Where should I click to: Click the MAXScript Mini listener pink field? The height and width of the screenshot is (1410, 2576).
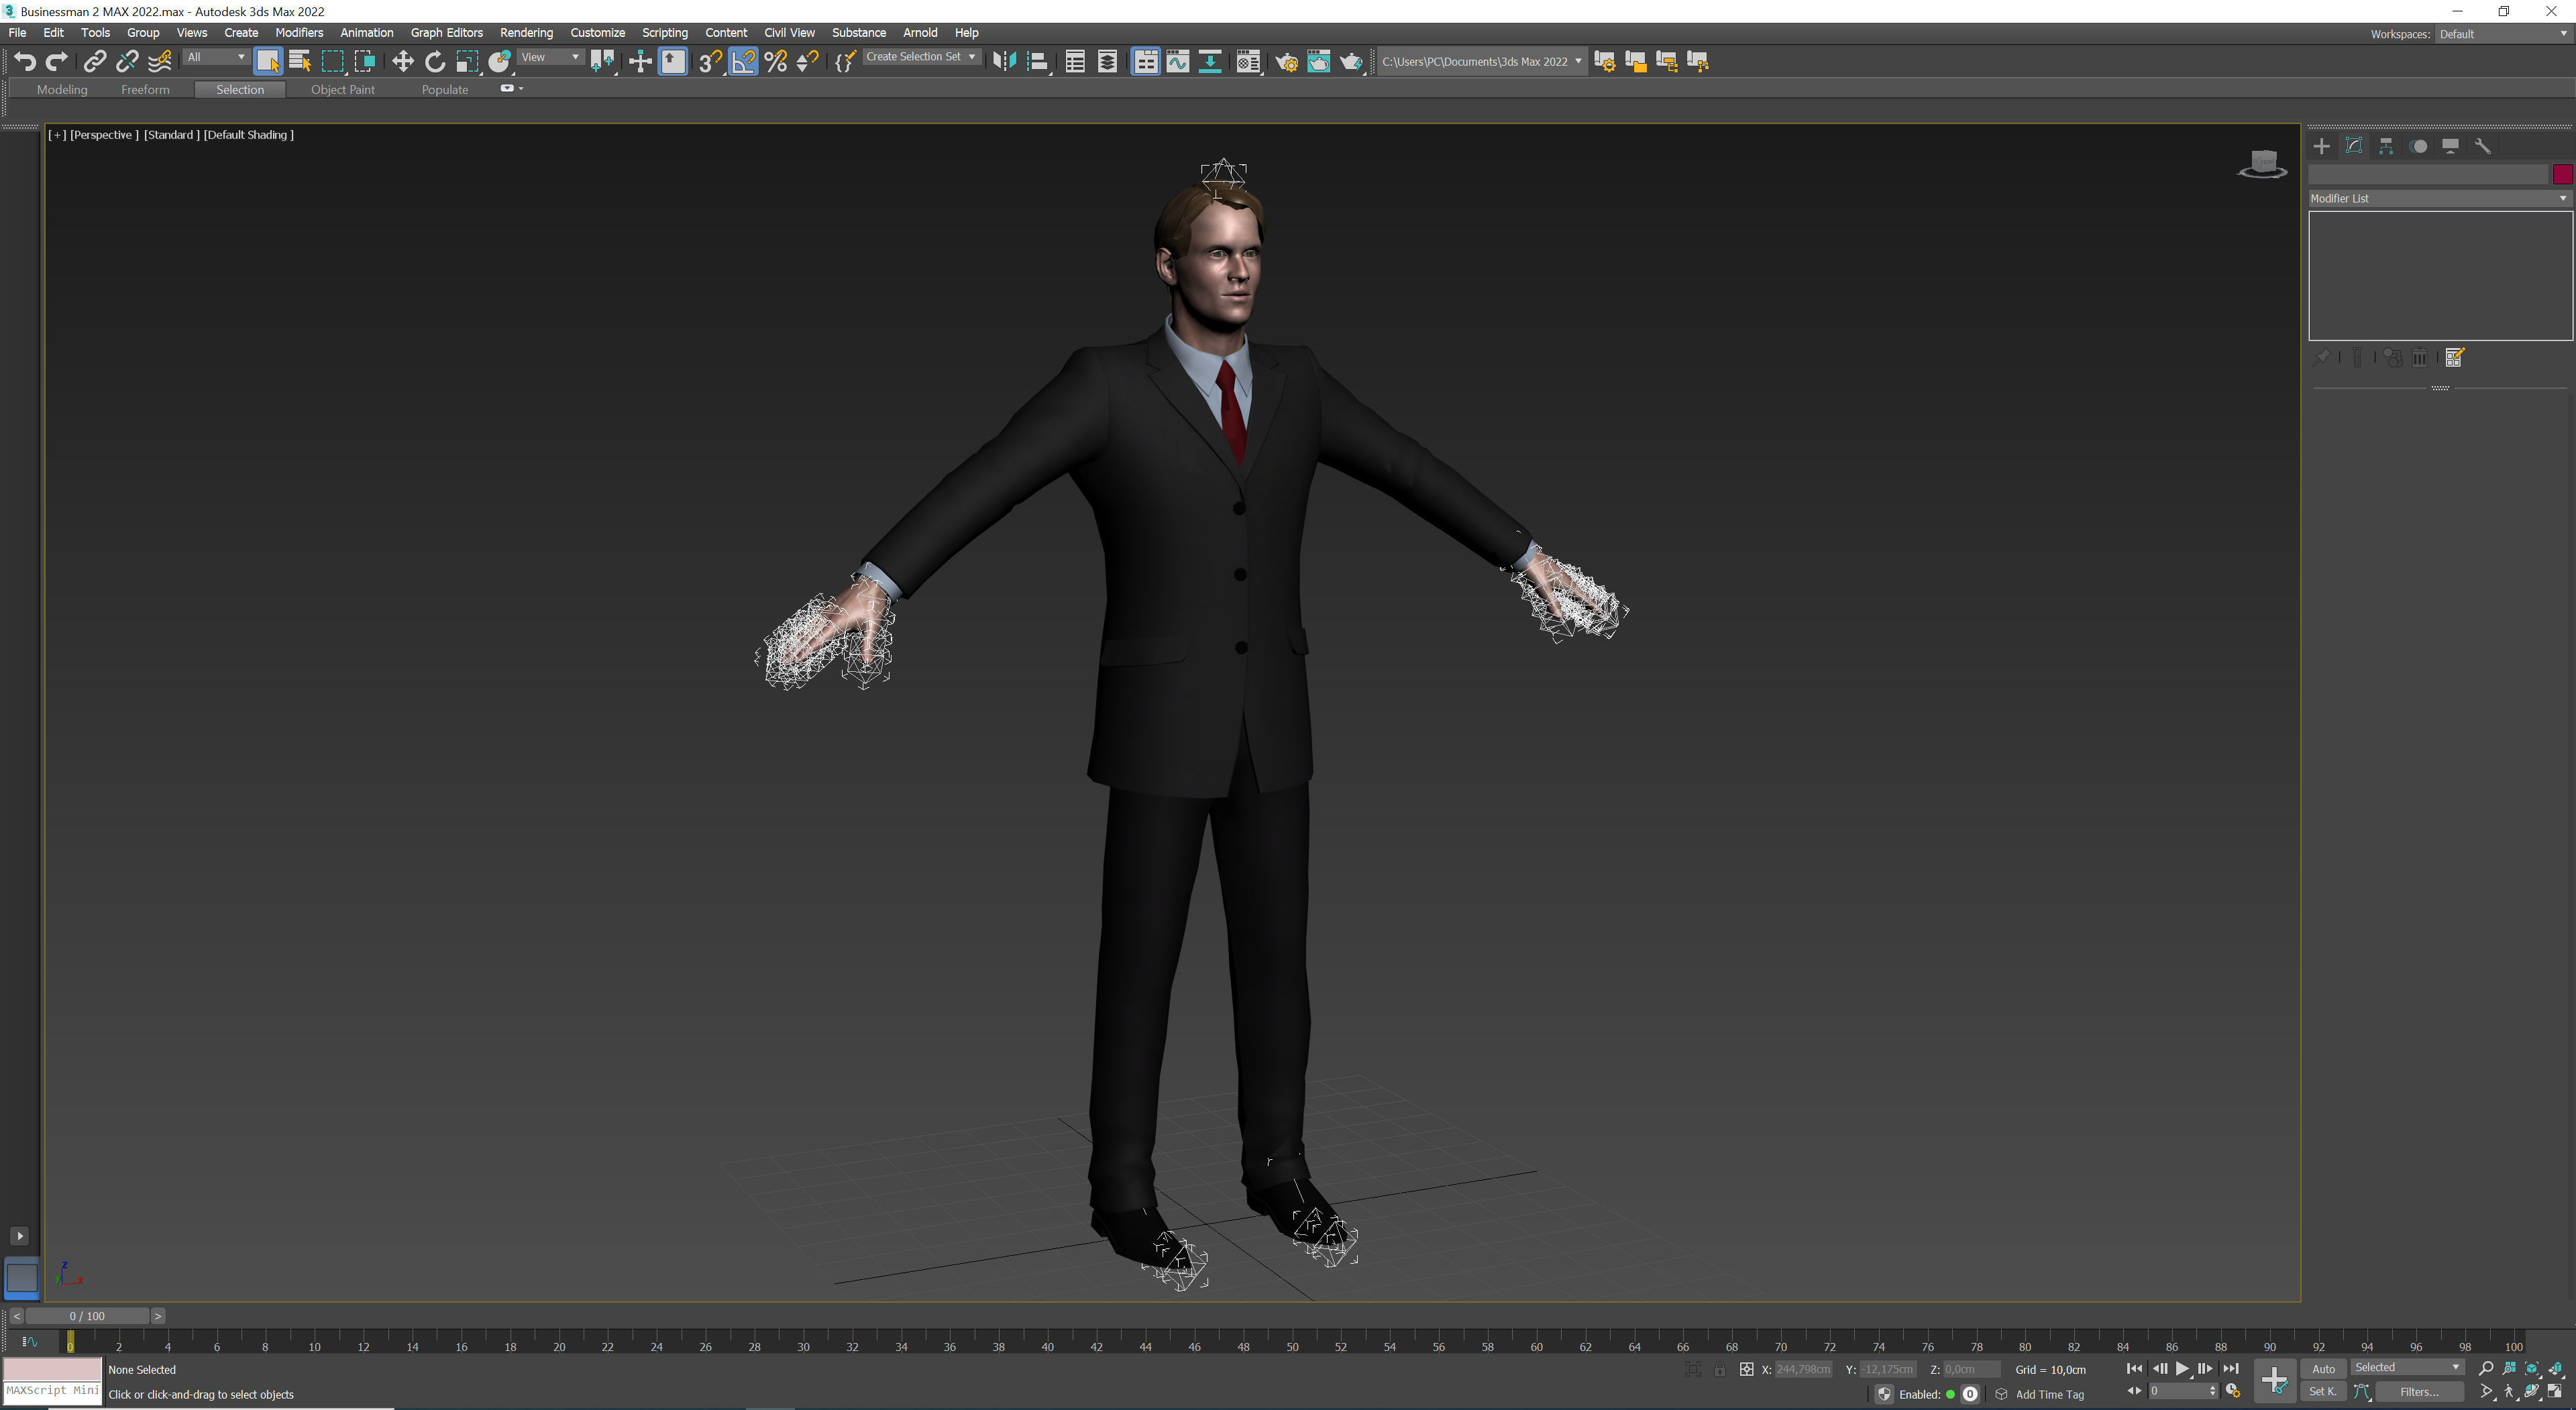[52, 1368]
